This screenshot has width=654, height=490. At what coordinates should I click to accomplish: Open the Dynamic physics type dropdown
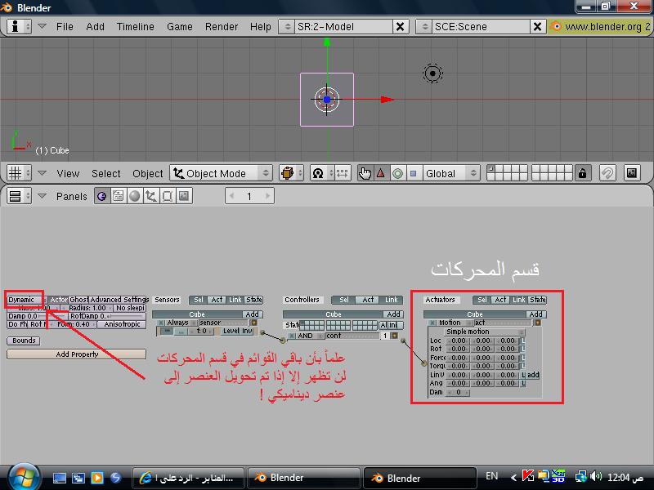click(x=25, y=300)
